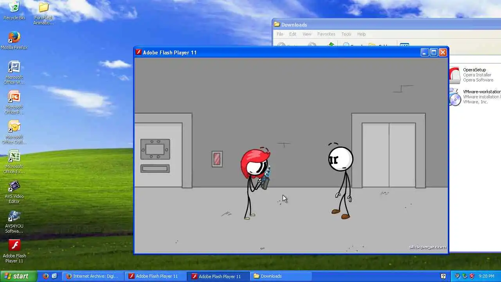Switch to Internet Archive taskbar item

point(93,276)
